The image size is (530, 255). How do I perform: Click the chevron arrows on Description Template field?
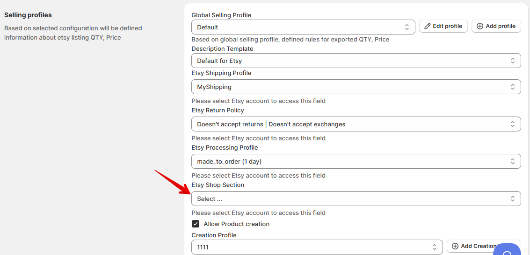click(x=512, y=61)
